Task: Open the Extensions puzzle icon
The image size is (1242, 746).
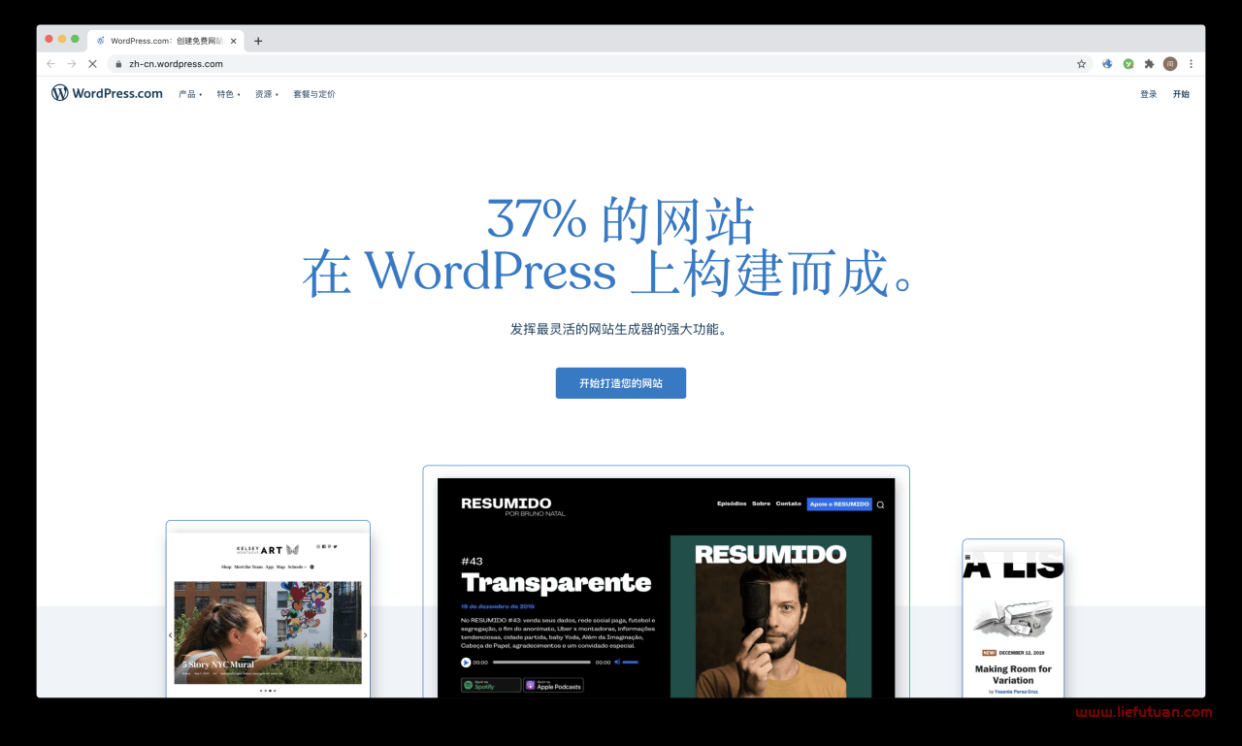Action: pos(1149,64)
